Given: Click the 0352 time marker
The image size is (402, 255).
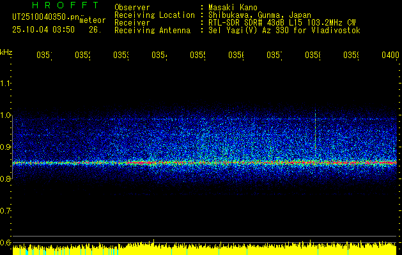Looking at the screenshot, I should point(83,55).
